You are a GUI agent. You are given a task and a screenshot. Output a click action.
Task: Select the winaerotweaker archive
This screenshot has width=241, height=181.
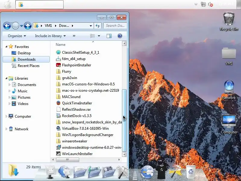[x=74, y=141]
